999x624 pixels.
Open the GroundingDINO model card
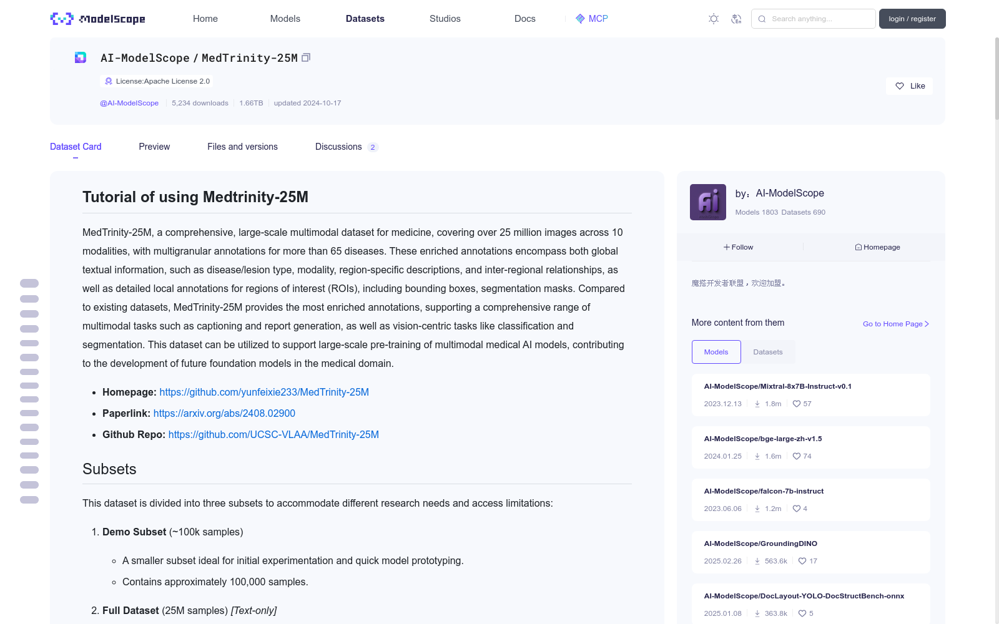point(811,552)
